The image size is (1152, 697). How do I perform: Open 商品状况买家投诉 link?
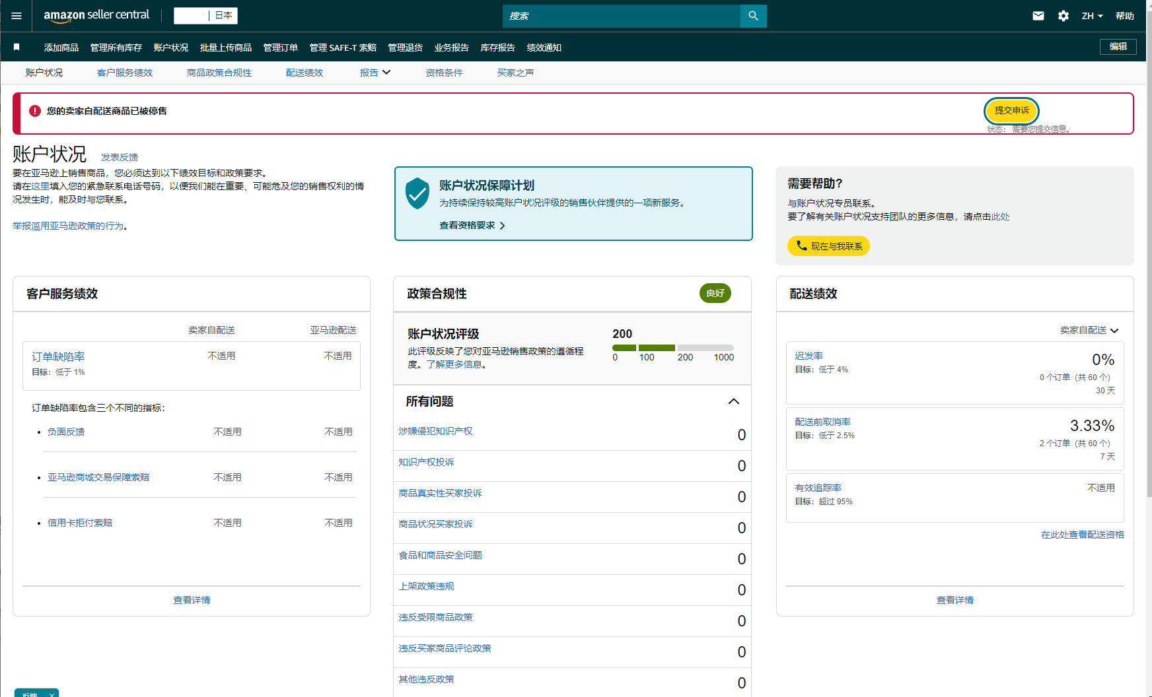pyautogui.click(x=436, y=524)
